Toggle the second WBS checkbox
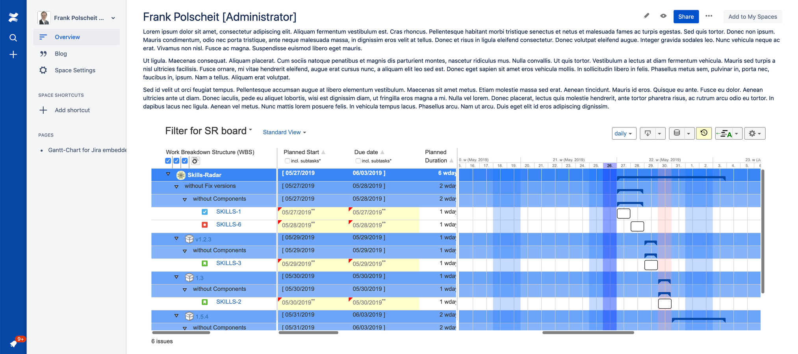The height and width of the screenshot is (354, 798). coord(176,161)
